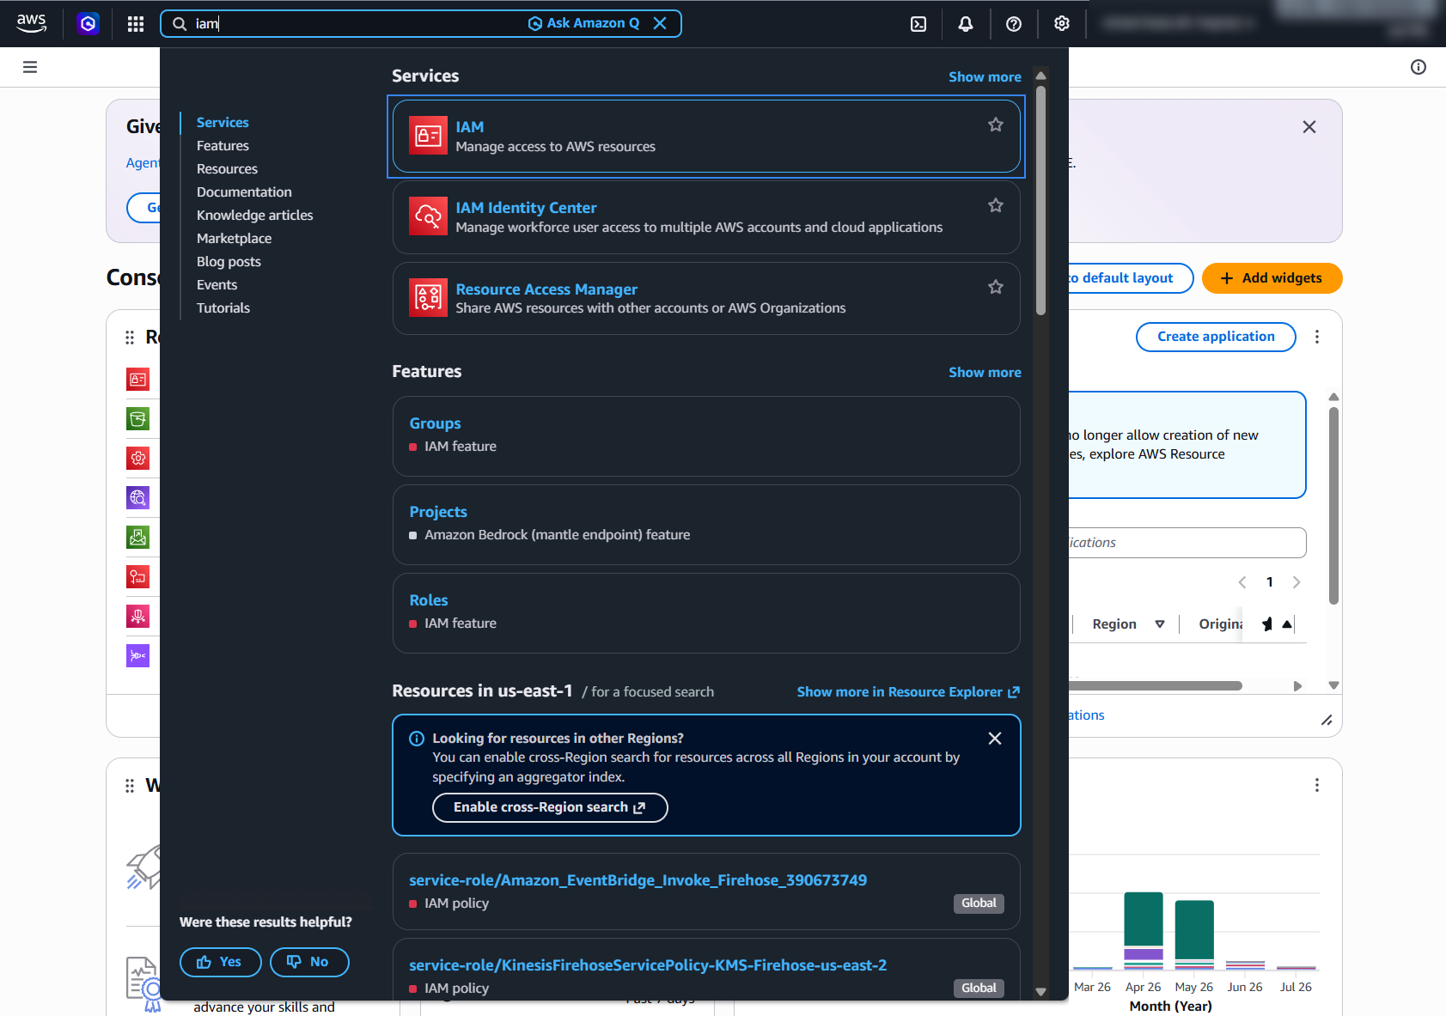Go to previous applications page
This screenshot has width=1446, height=1016.
(1242, 582)
